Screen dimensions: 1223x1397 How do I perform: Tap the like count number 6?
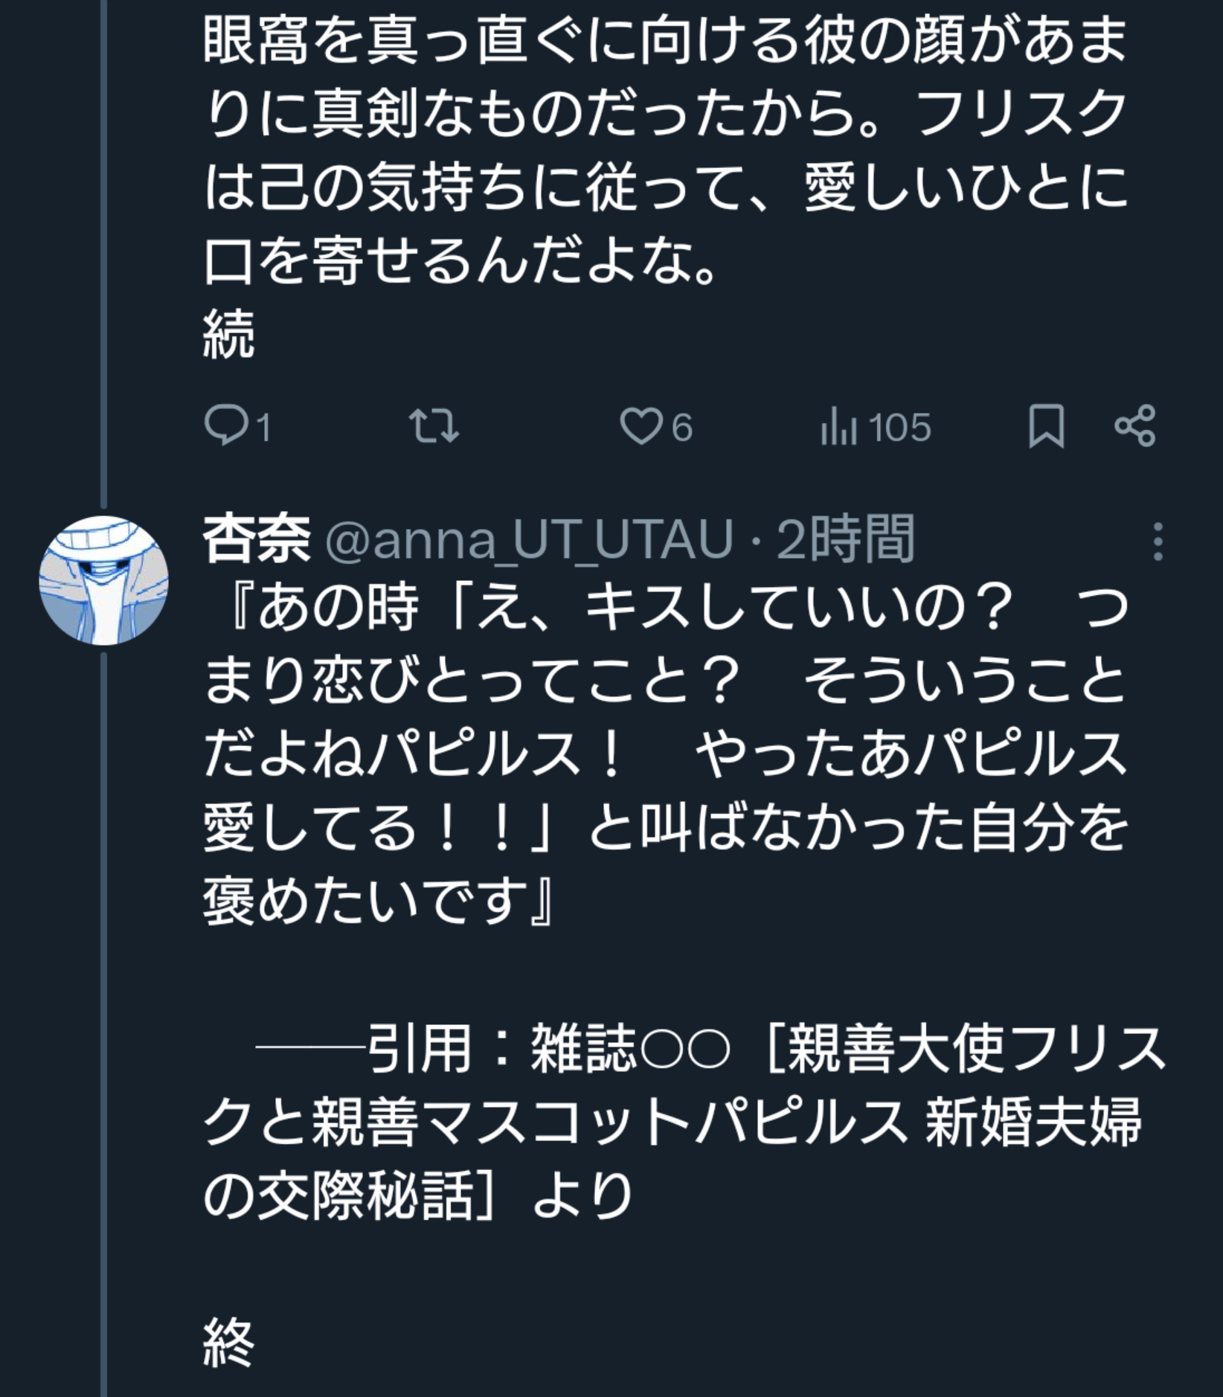682,428
